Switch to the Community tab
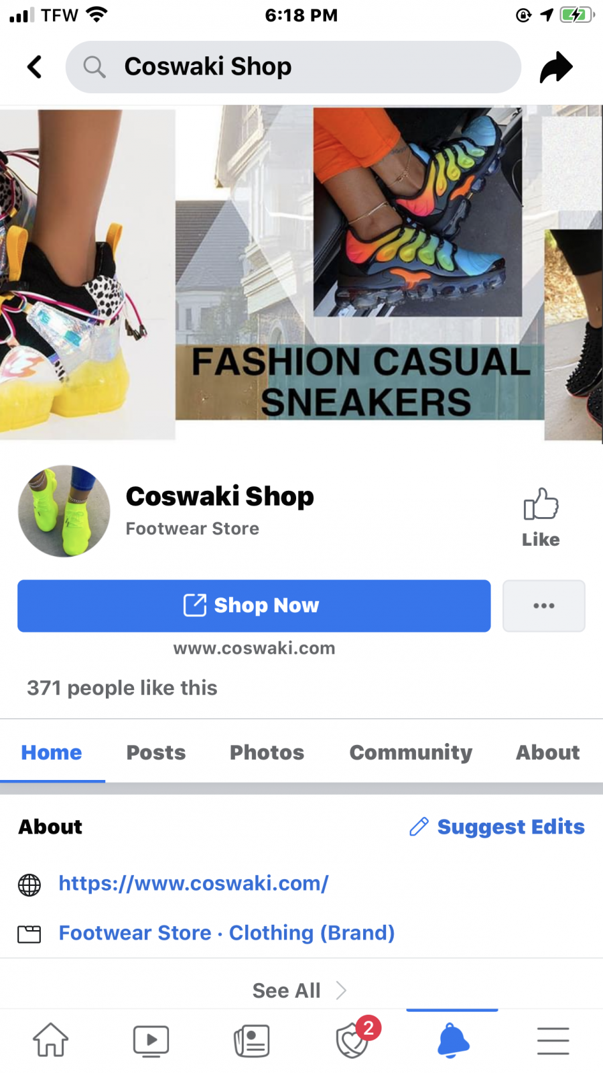Screen dimensions: 603x1073 411,752
